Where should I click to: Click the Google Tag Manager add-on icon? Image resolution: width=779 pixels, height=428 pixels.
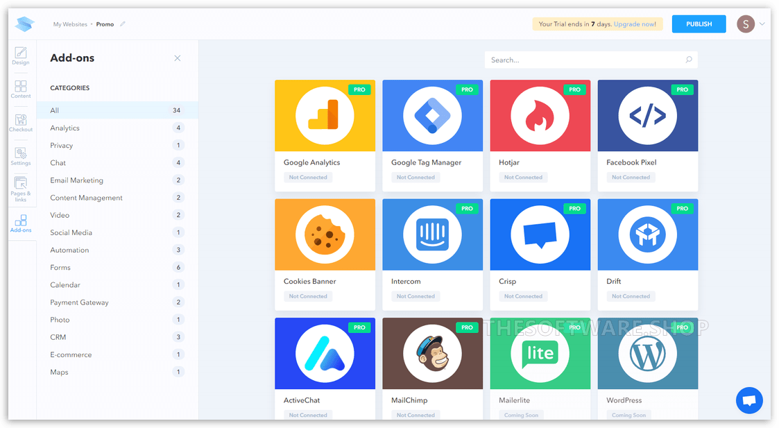click(432, 115)
